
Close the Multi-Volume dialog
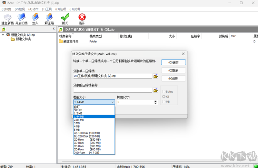pyautogui.click(x=184, y=54)
